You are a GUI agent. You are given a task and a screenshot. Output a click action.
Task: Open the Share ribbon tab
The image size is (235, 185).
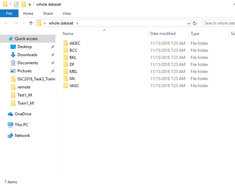point(48,13)
